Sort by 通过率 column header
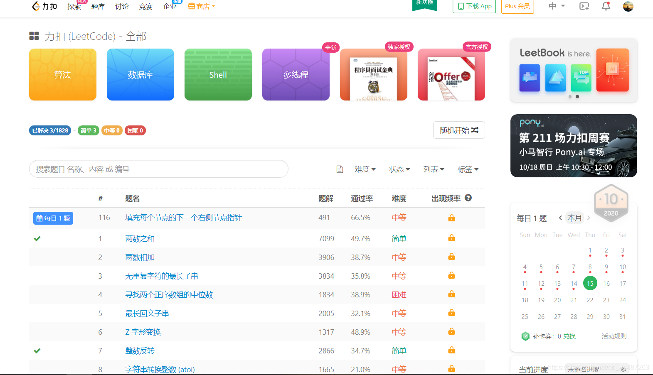 [x=362, y=199]
